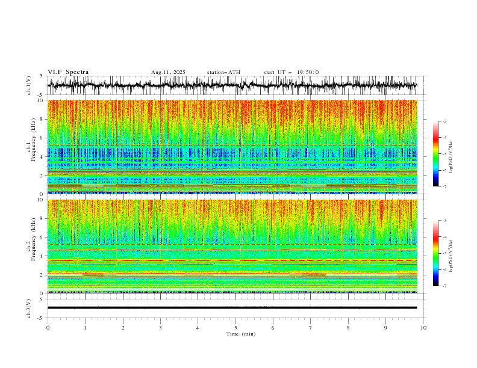Image resolution: width=477 pixels, height=368 pixels.
Task: Click the 'ch.3(V)' axis label
Action: 29,308
